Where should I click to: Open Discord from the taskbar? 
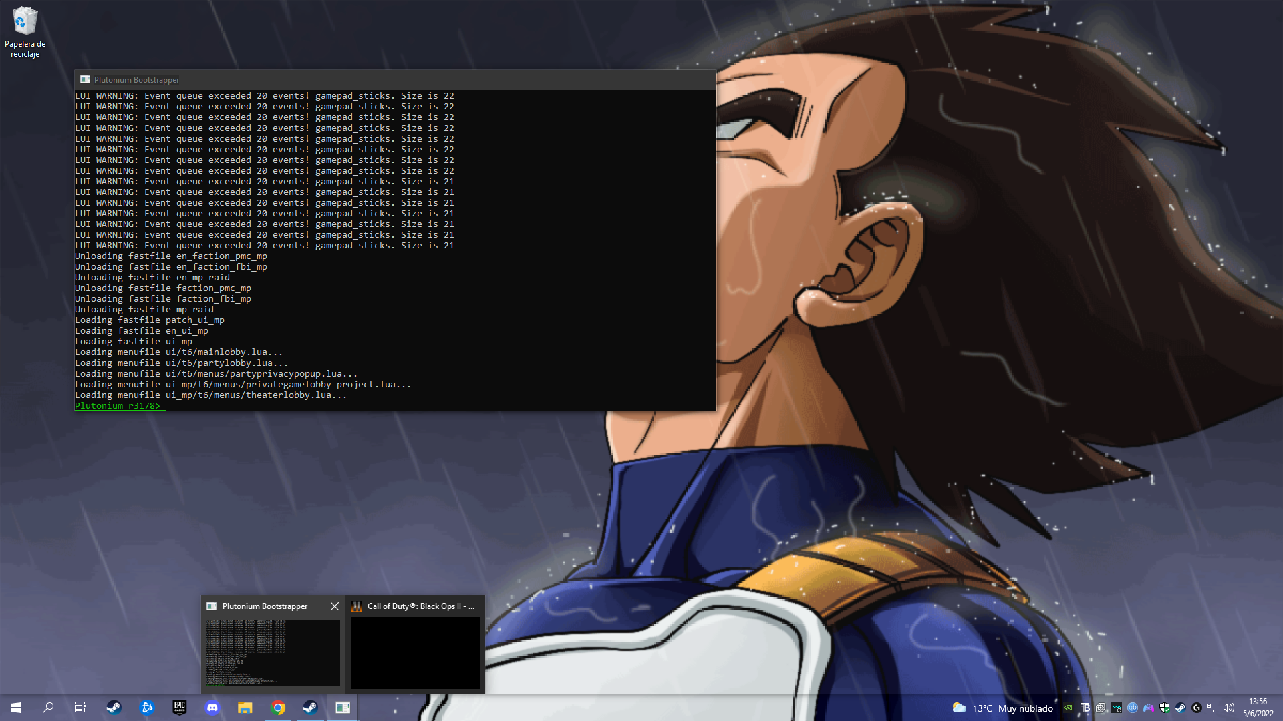coord(212,708)
